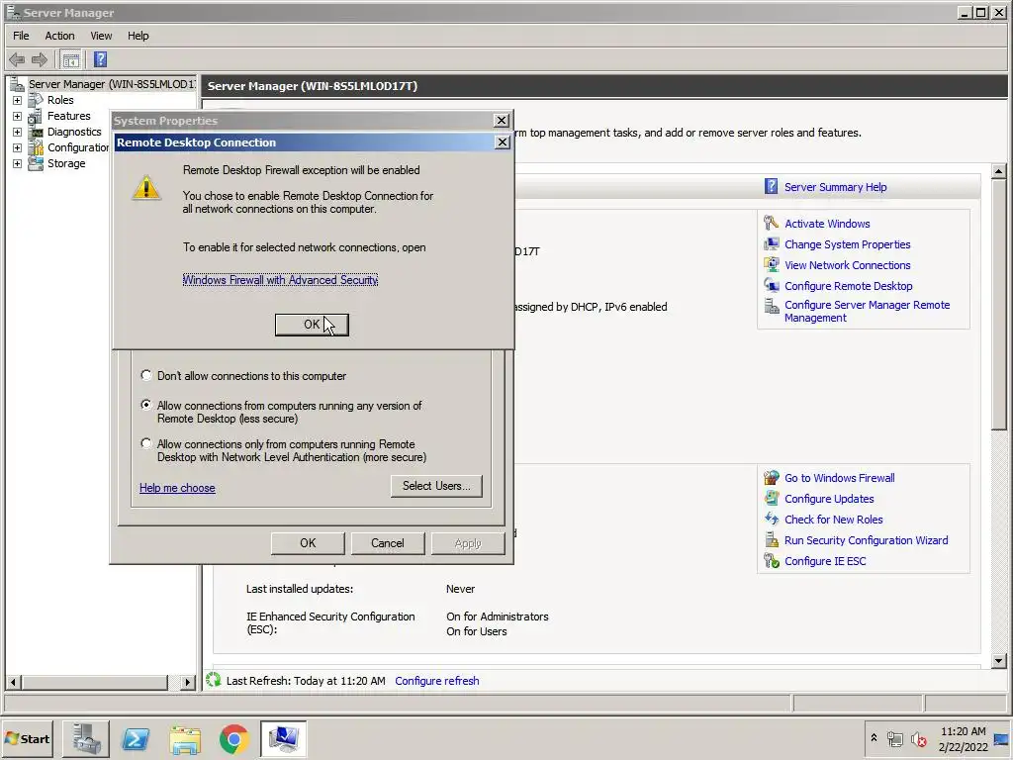This screenshot has width=1013, height=760.
Task: Click the Back arrow toolbar icon
Action: click(x=17, y=60)
